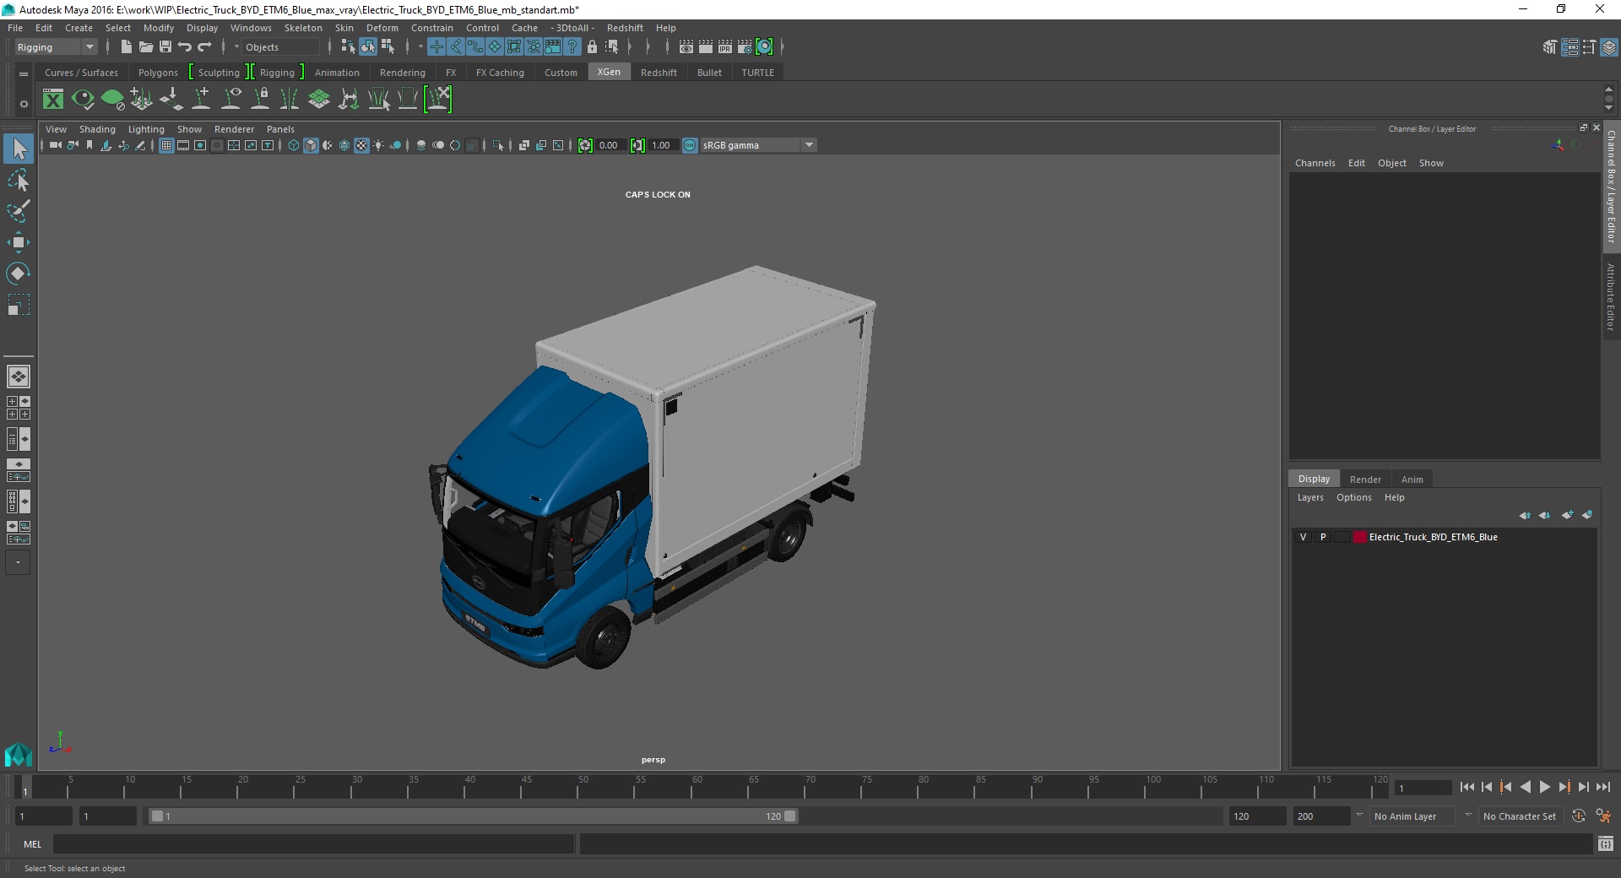Open the Attribute Editor side tab

tap(1611, 296)
